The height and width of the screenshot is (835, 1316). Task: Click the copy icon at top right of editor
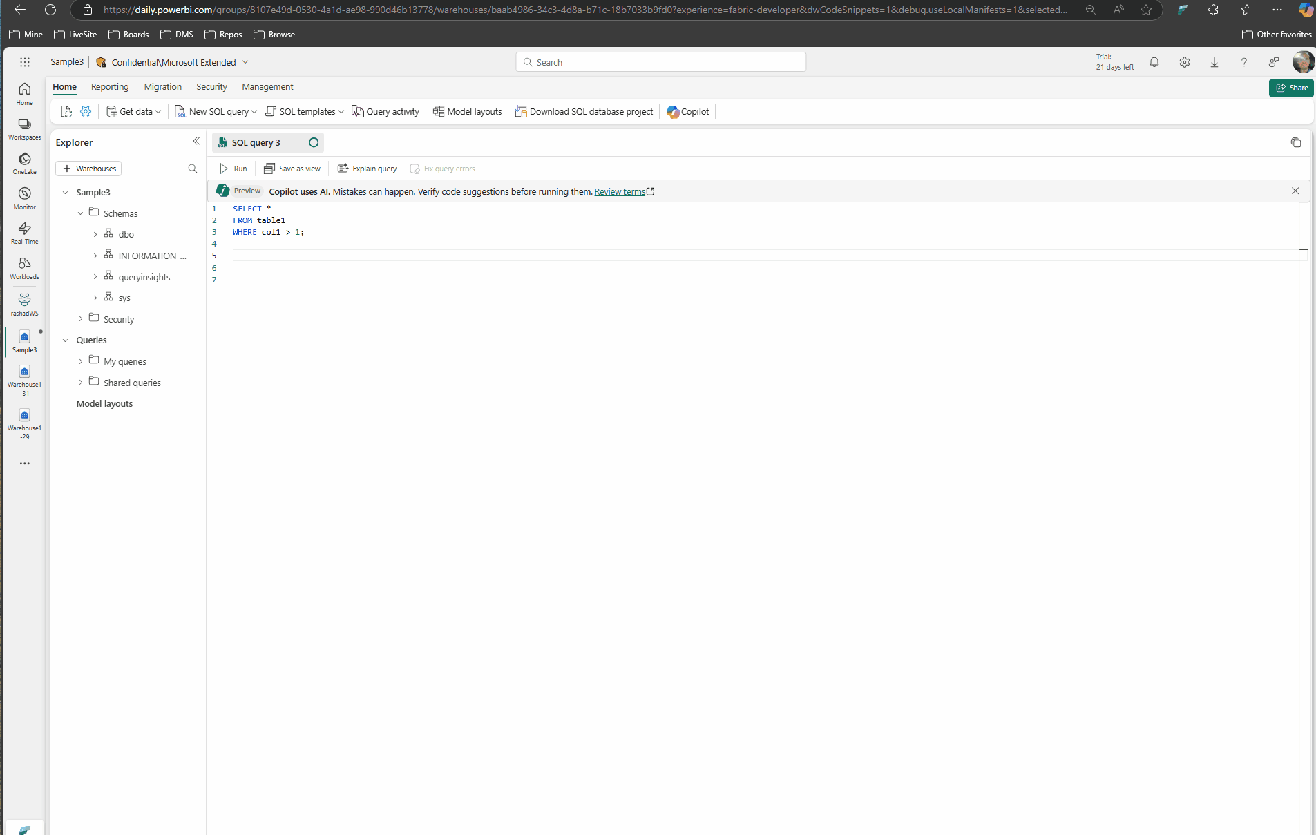coord(1296,142)
